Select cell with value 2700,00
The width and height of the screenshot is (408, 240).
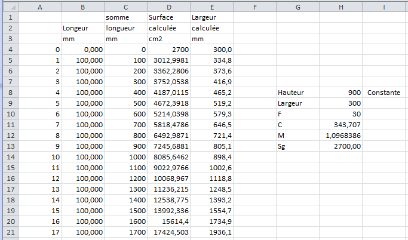coord(341,146)
